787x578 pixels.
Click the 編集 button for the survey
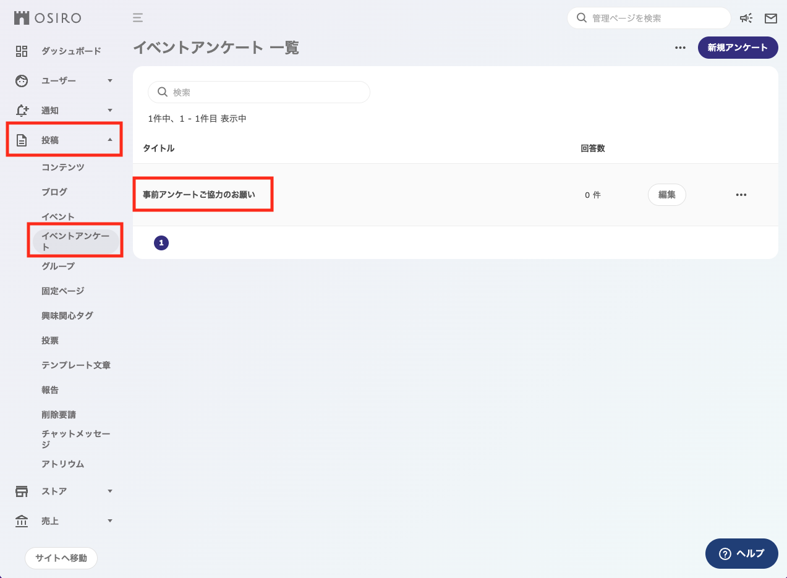pyautogui.click(x=666, y=195)
